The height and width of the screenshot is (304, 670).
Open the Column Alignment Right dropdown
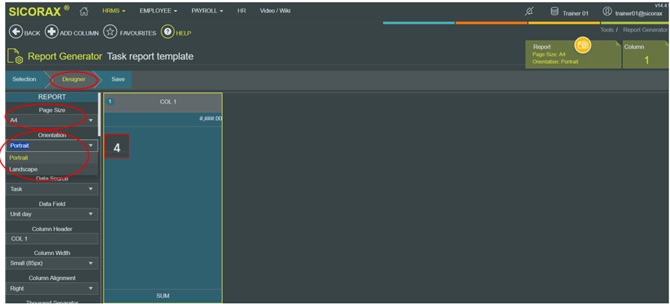tap(52, 288)
